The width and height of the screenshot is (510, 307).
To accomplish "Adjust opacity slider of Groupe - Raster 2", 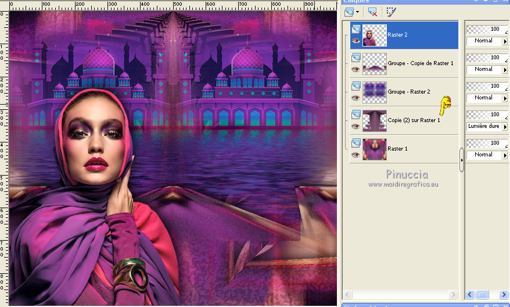I will (487, 86).
